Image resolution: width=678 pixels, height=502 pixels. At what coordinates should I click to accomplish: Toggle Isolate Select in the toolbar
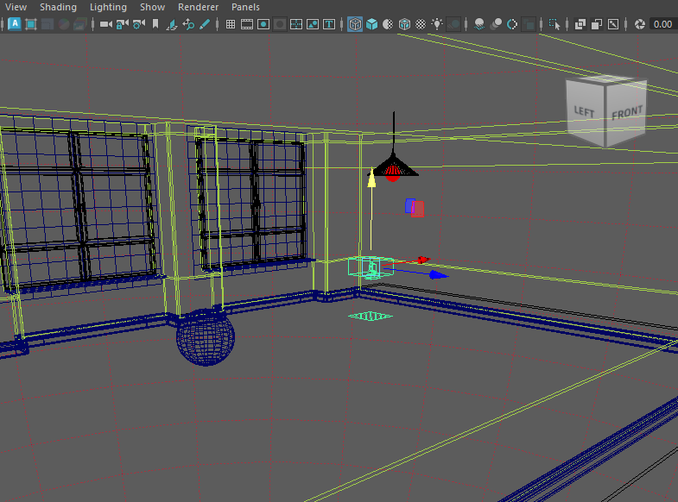[554, 24]
